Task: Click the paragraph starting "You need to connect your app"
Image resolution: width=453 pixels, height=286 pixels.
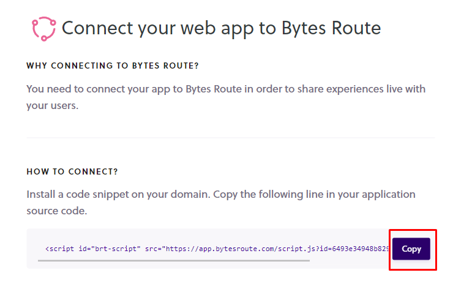Action: pyautogui.click(x=226, y=97)
